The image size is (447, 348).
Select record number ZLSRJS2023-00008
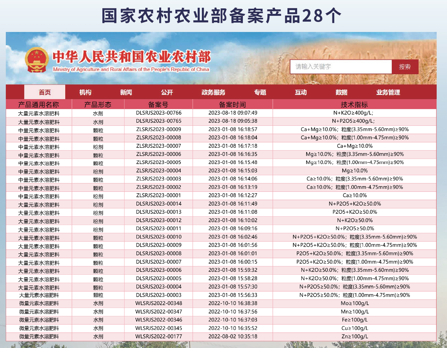click(159, 137)
